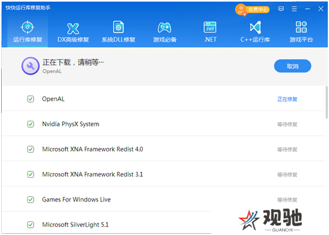
Task: Open the feedback message icon
Action: coord(281,9)
